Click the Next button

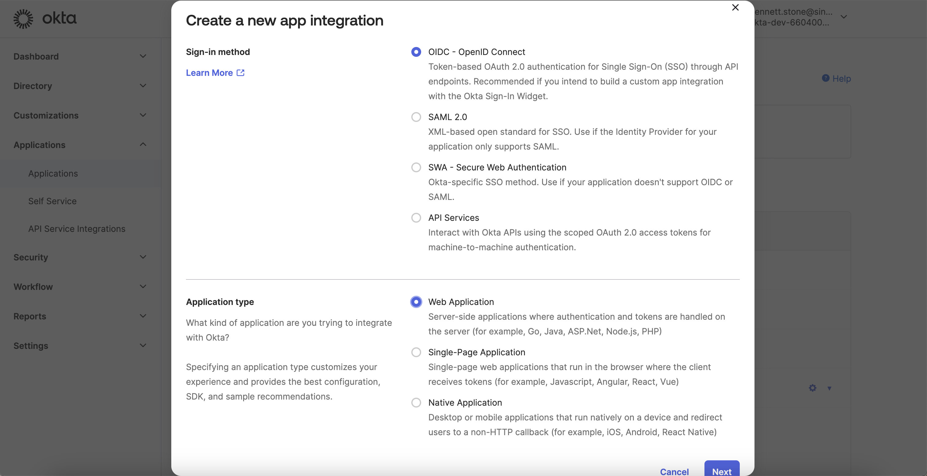(722, 470)
